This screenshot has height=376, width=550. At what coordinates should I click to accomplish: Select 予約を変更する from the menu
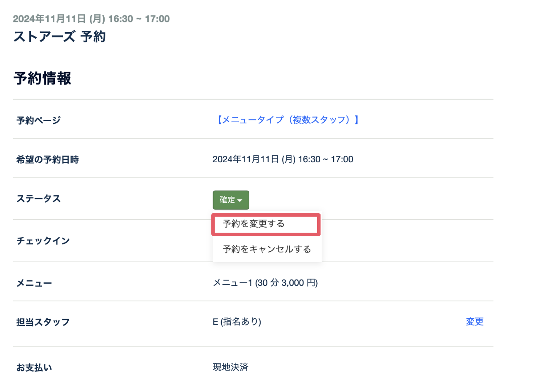click(x=254, y=224)
